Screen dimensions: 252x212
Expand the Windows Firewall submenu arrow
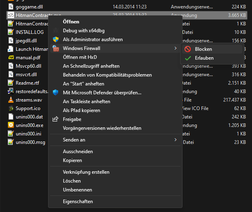[x=176, y=48]
